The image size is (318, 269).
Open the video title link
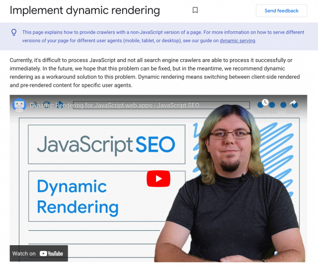pyautogui.click(x=114, y=105)
